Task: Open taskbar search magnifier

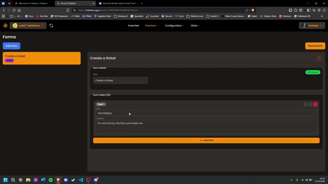Action: tap(13, 180)
